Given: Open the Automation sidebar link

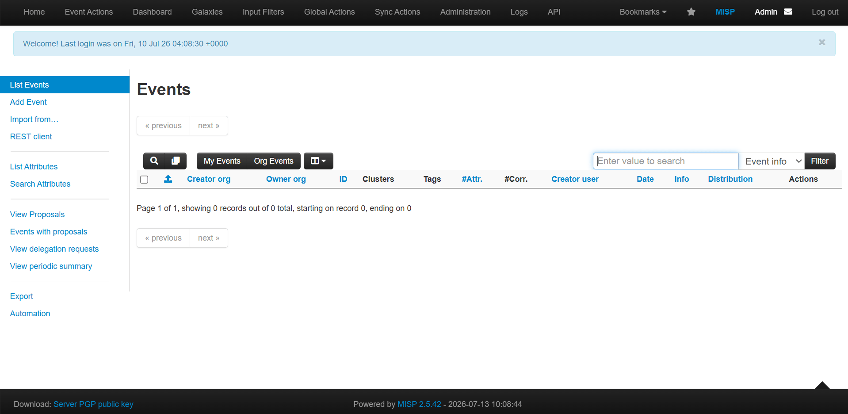Looking at the screenshot, I should click(x=30, y=314).
